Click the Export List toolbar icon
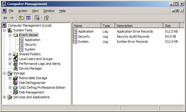 pyautogui.click(x=37, y=18)
